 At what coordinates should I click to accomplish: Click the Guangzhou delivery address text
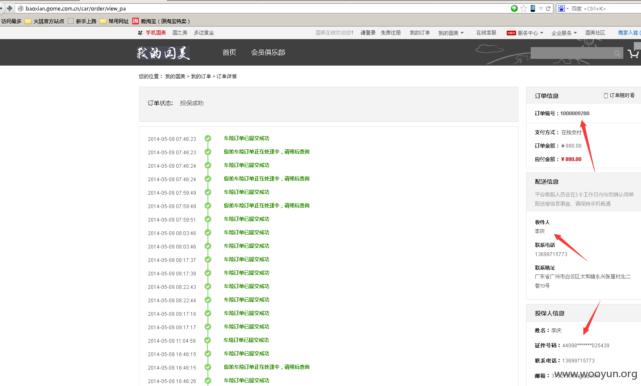583,281
